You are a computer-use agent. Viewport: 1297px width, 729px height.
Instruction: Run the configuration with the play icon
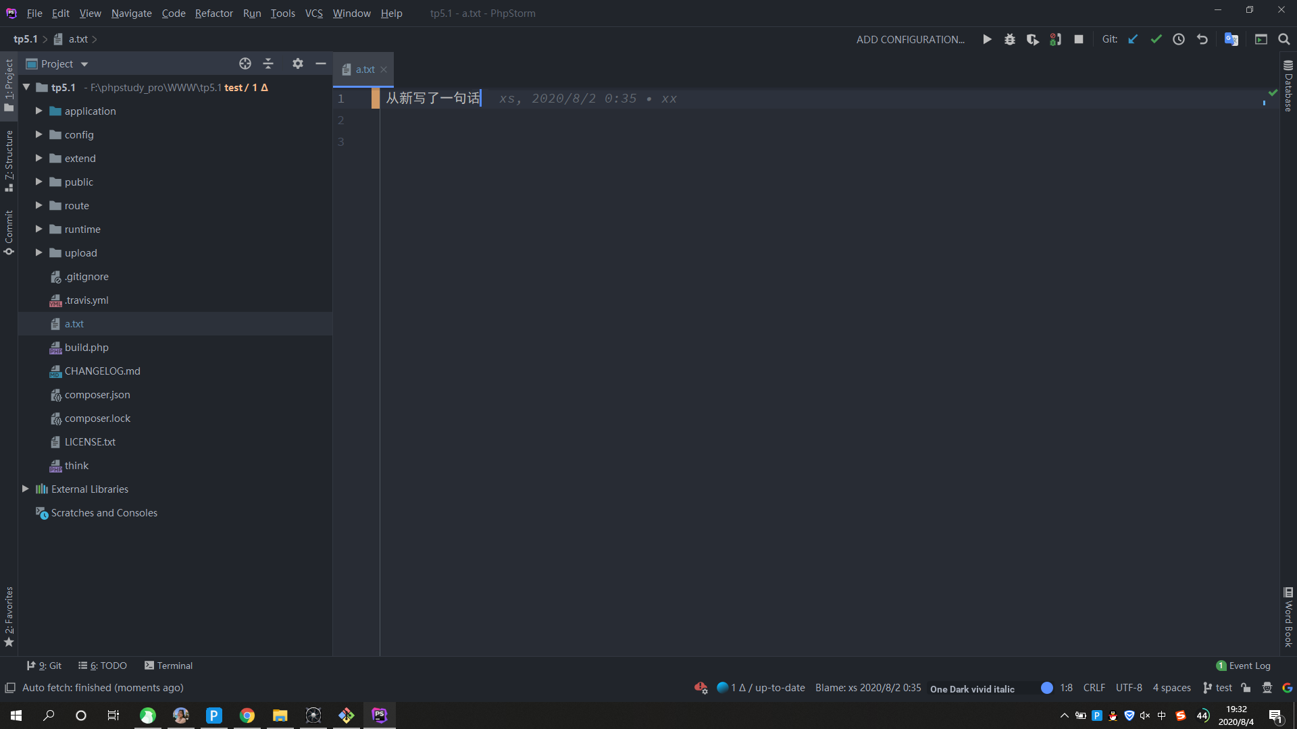click(x=987, y=39)
